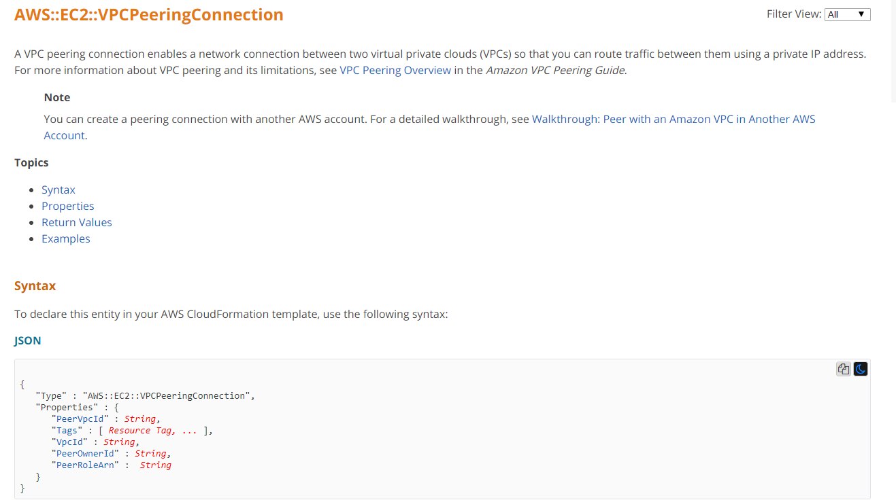Image resolution: width=896 pixels, height=500 pixels.
Task: Copy the JSON code snippet
Action: [x=844, y=369]
